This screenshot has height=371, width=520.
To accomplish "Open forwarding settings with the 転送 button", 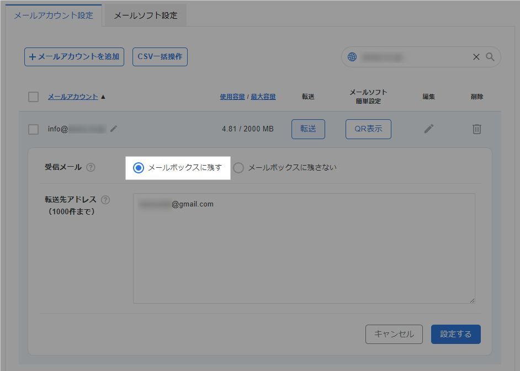I will tap(308, 128).
